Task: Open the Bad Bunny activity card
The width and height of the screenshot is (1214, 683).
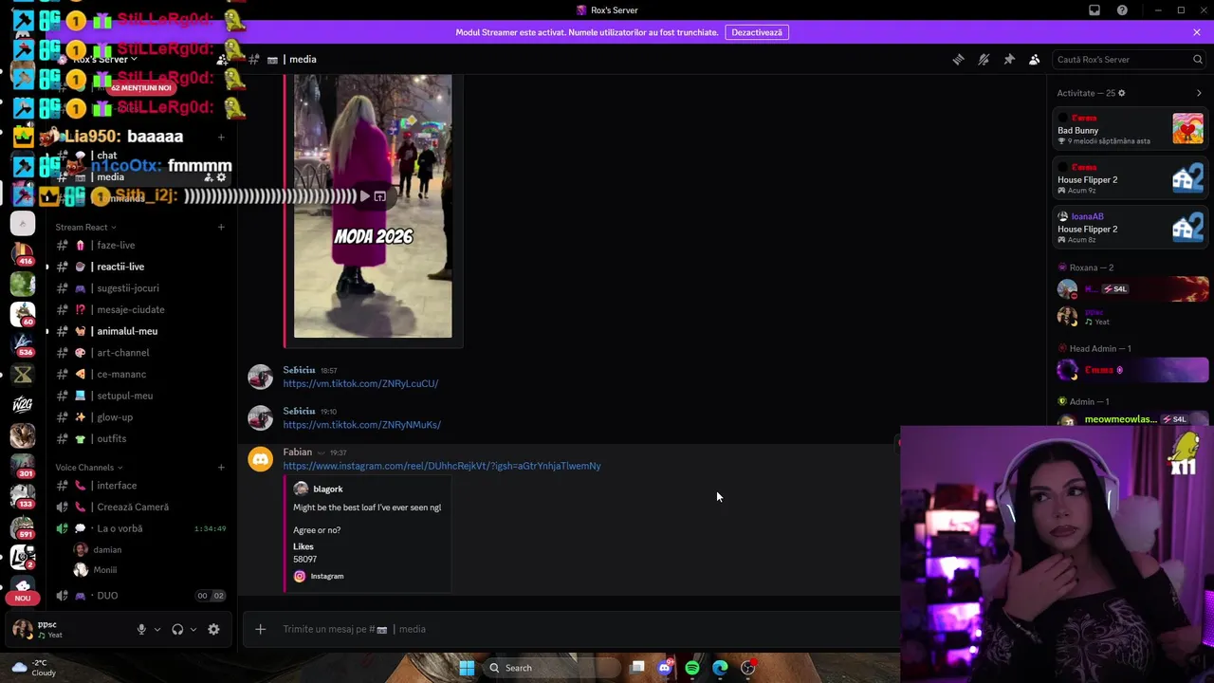Action: pos(1131,128)
